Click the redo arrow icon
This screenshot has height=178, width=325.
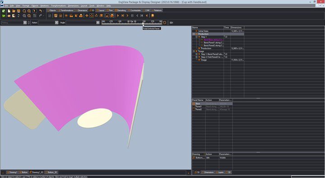tap(41, 15)
